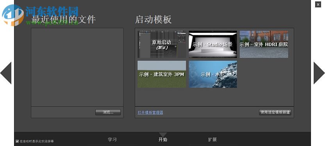
Task: Switch to the 学习 tab
Action: click(112, 140)
